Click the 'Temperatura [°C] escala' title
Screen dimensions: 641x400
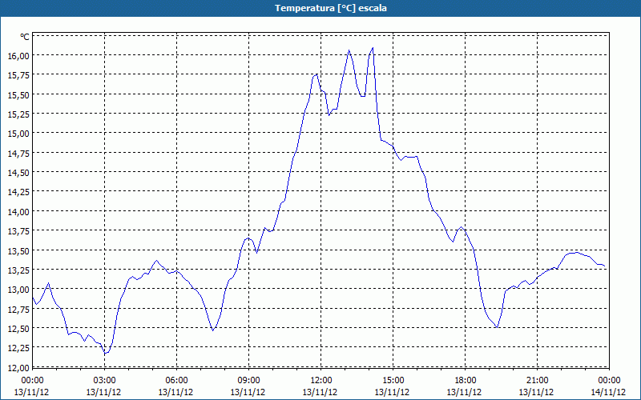coord(330,8)
